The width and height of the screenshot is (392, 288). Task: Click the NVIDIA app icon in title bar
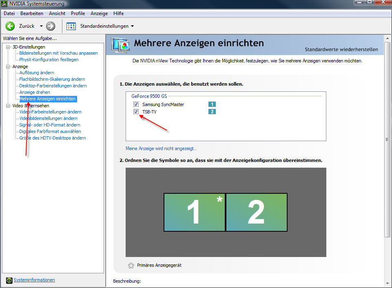4,4
